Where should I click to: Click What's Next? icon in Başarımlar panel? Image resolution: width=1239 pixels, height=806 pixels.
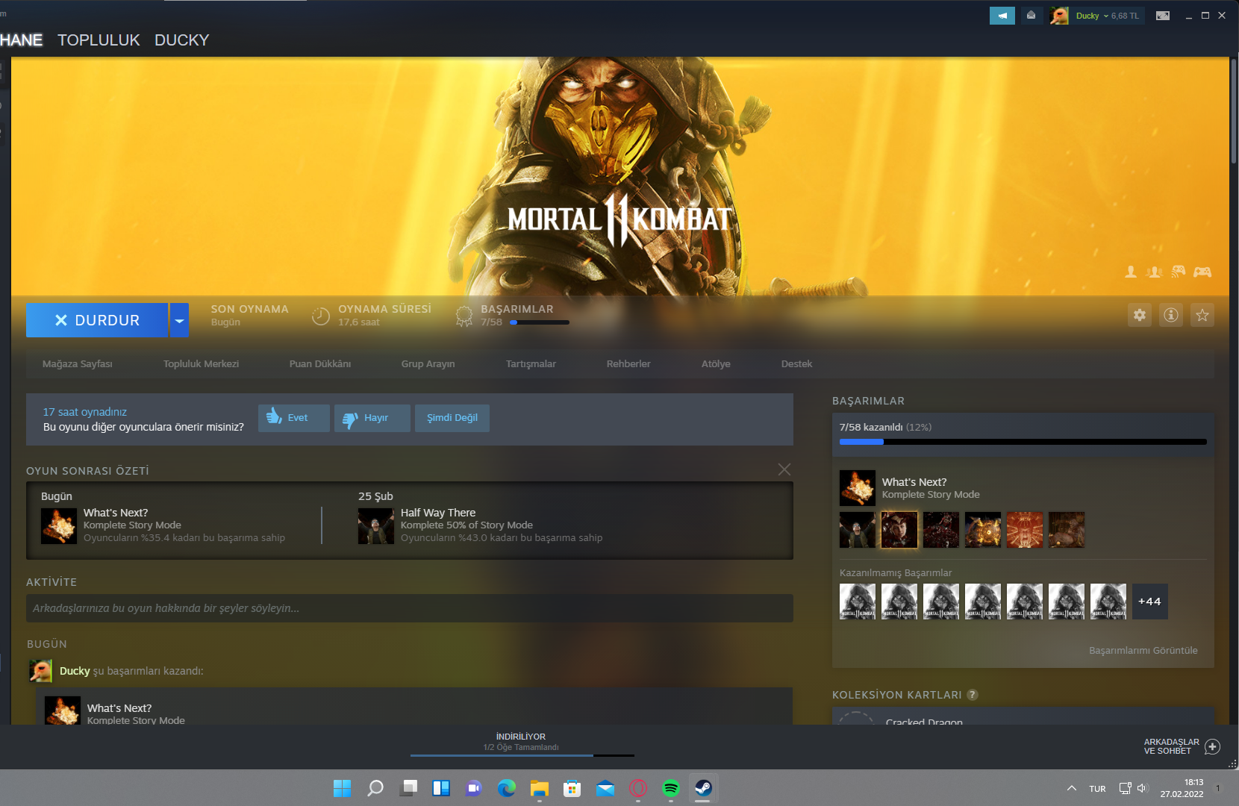(858, 488)
